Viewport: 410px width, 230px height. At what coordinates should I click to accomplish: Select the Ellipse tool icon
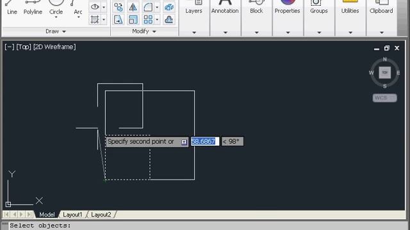[95, 7]
